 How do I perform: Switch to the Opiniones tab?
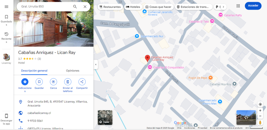pos(72,70)
